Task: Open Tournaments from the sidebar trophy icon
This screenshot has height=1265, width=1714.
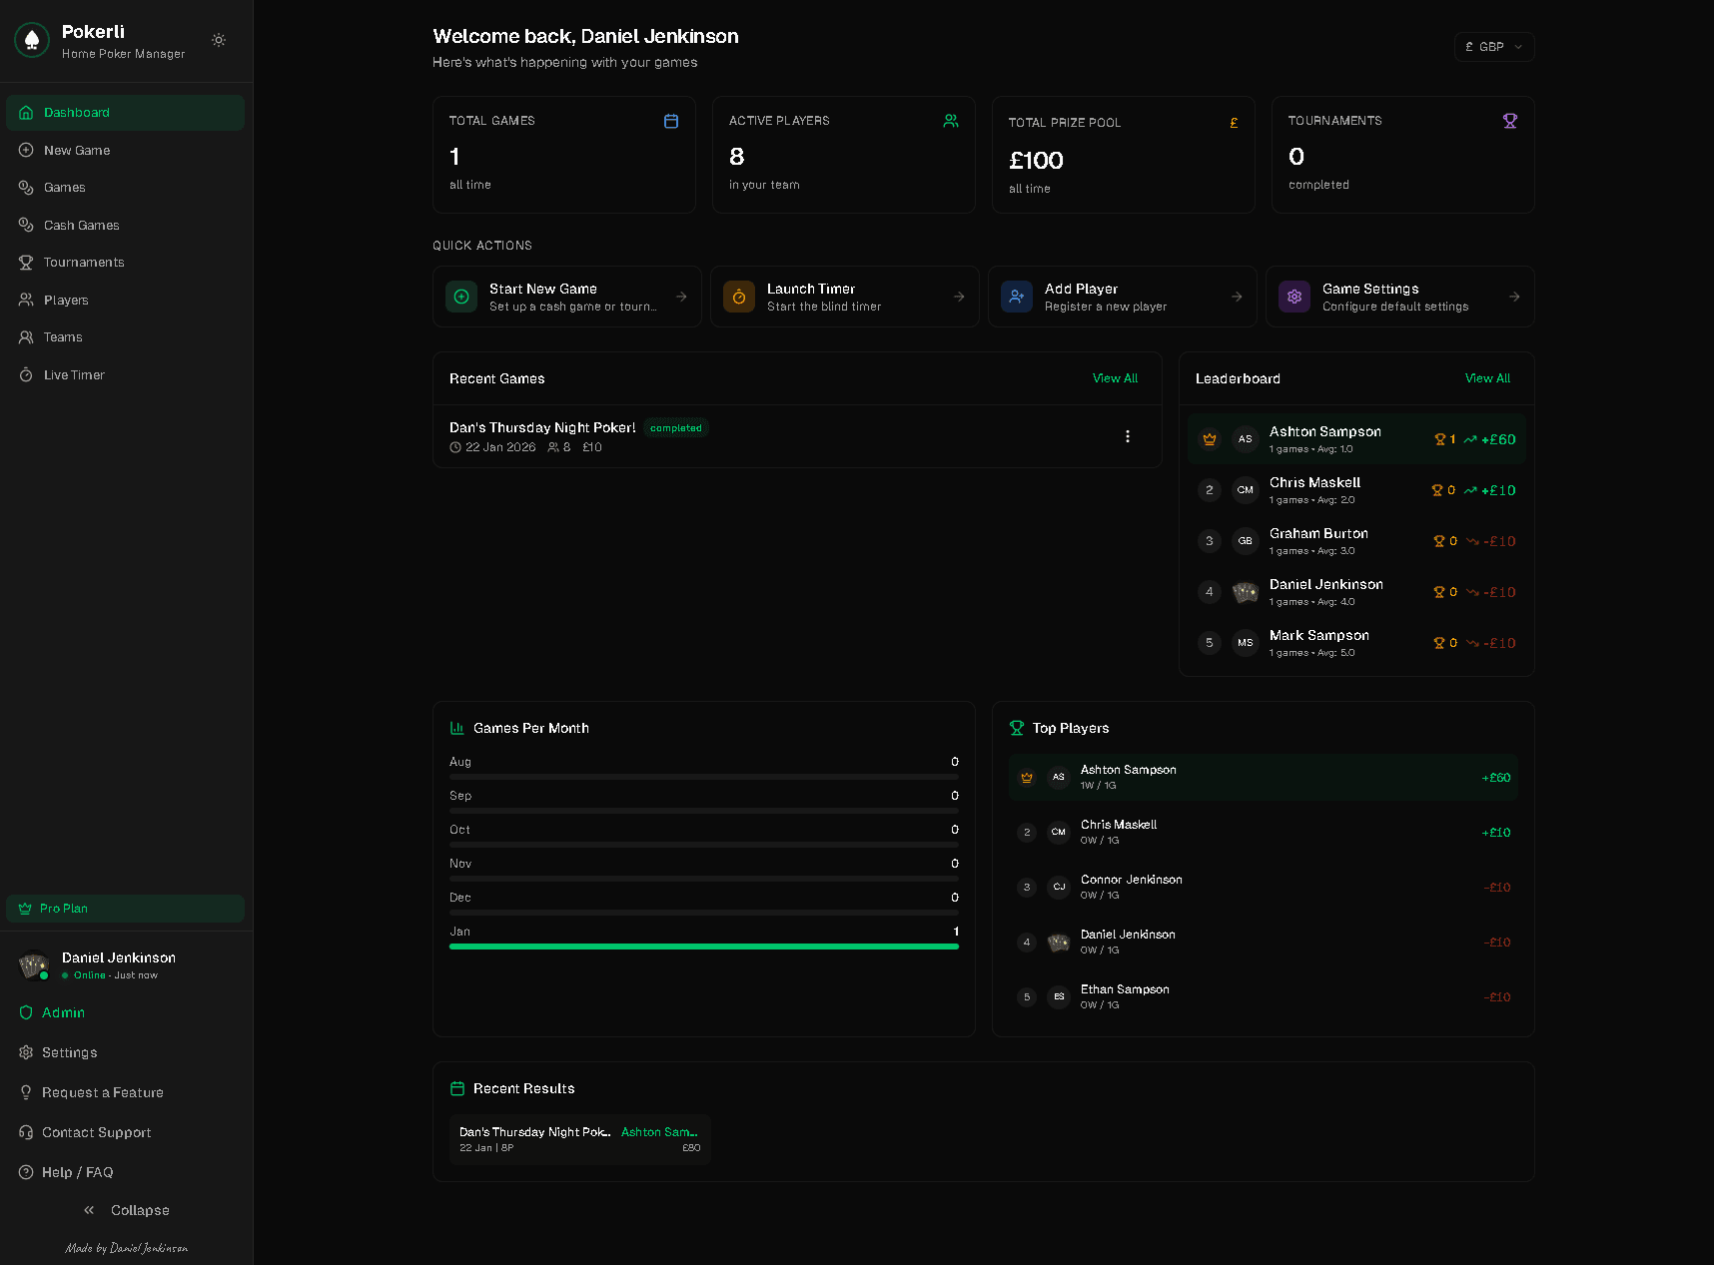Action: [26, 262]
